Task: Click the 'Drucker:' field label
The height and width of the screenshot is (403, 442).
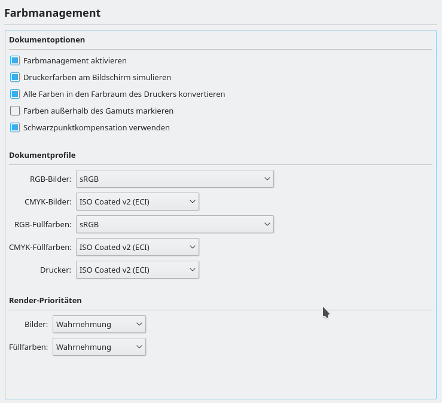Action: click(x=57, y=270)
